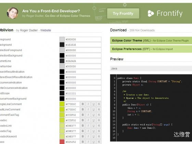Click foreground hex field #D8D8D8

tap(83, 39)
